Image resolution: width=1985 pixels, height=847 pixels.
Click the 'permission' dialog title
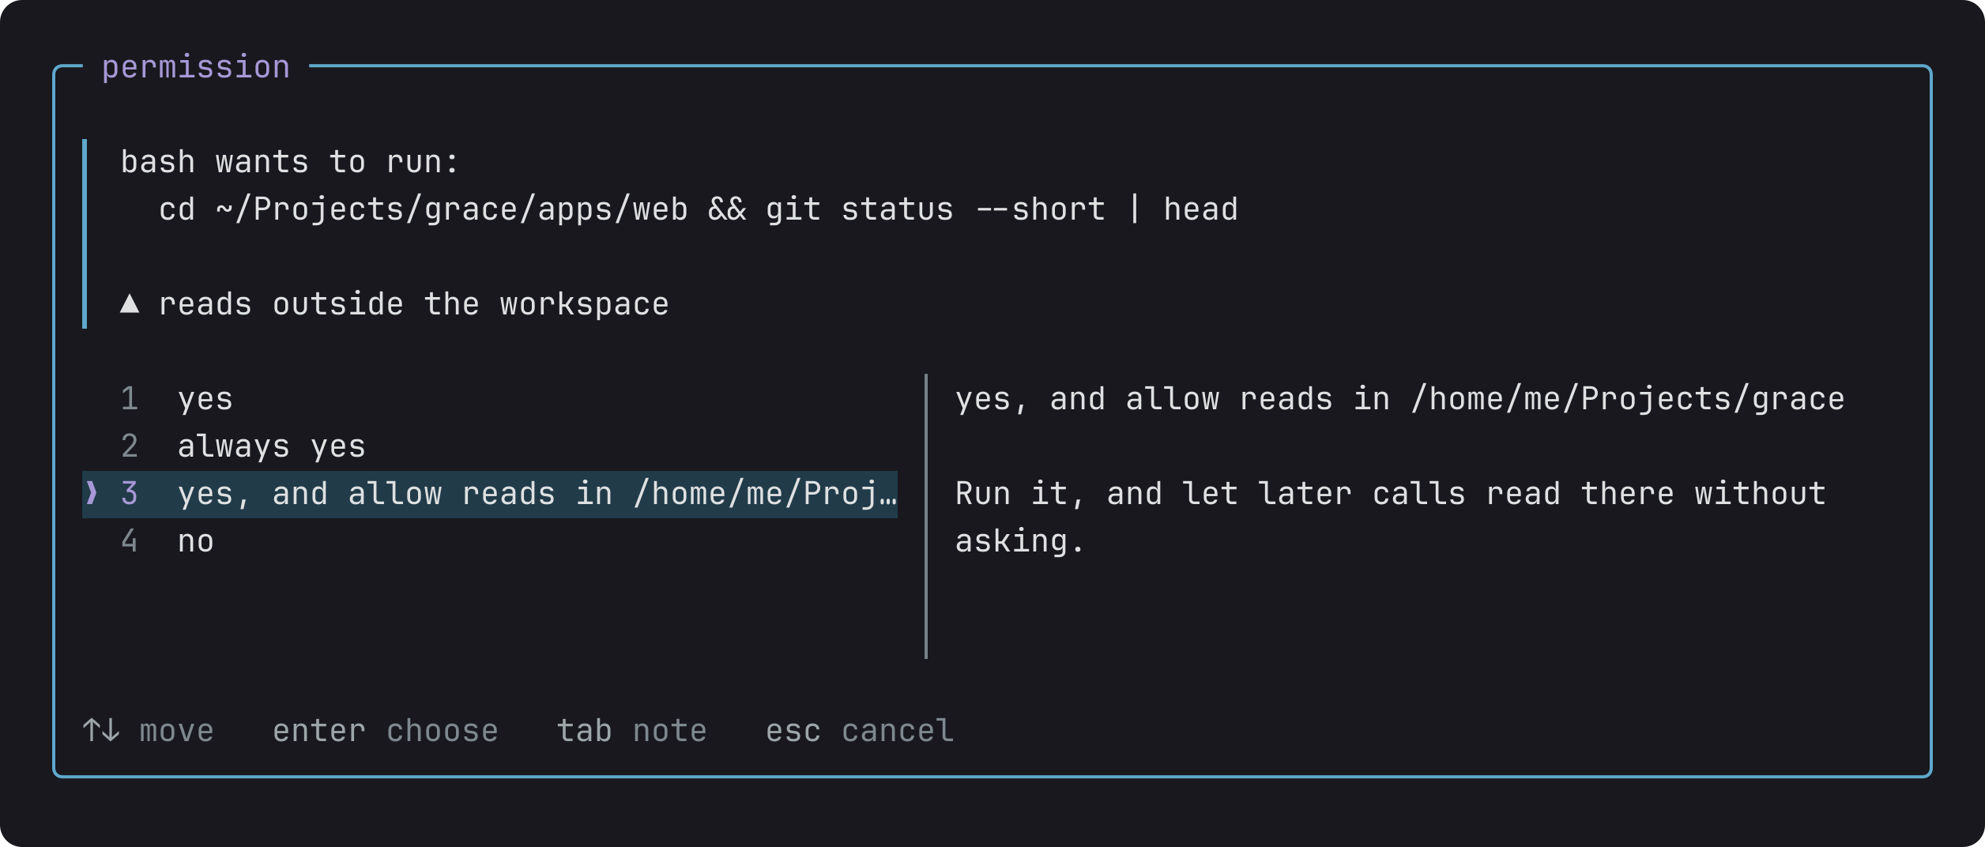point(196,67)
